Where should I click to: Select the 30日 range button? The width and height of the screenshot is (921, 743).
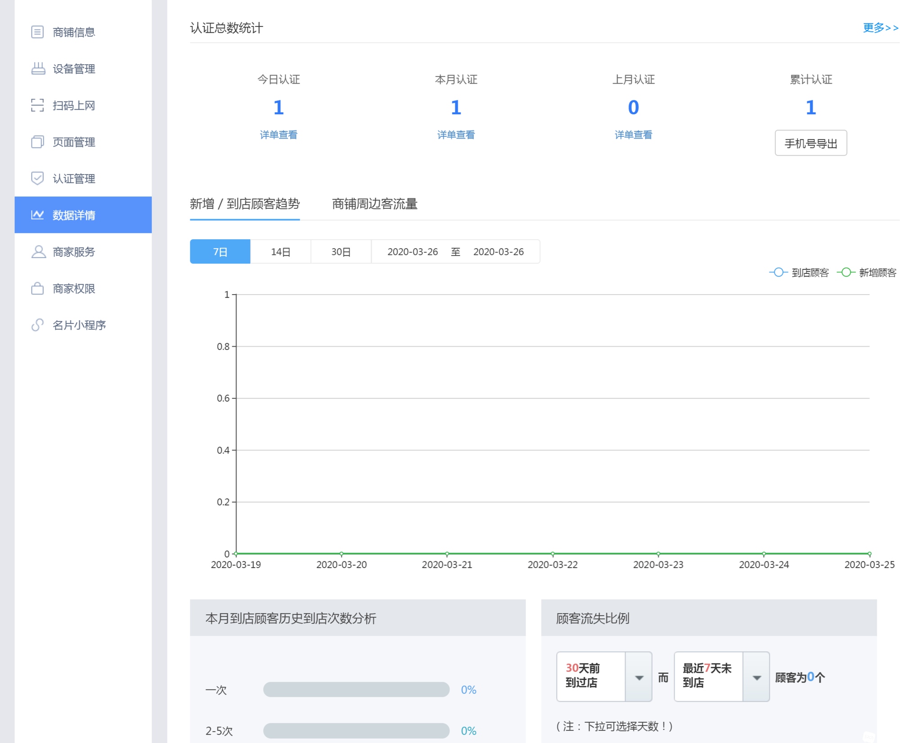pos(341,251)
